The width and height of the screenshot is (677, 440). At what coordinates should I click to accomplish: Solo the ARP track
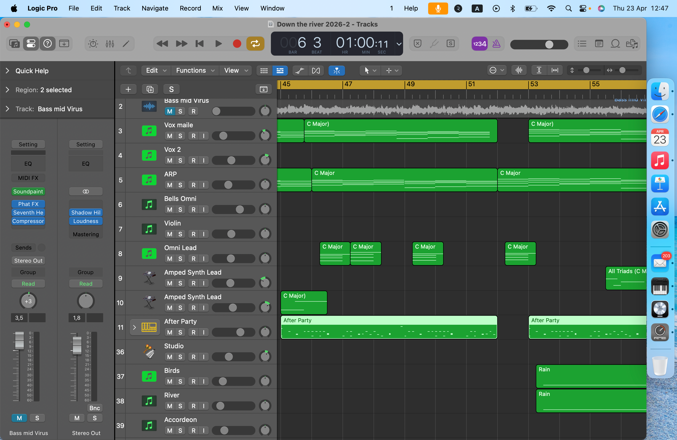[x=180, y=185]
